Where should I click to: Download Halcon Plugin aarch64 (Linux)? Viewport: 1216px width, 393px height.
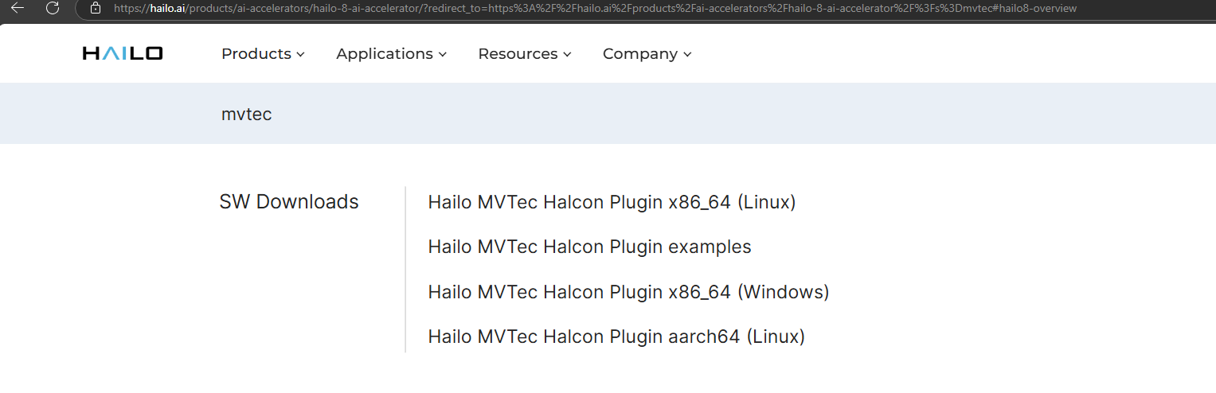(x=616, y=337)
